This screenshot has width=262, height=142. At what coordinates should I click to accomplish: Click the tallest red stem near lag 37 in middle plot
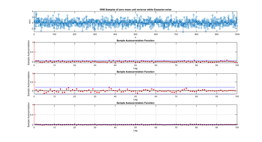[109, 87]
